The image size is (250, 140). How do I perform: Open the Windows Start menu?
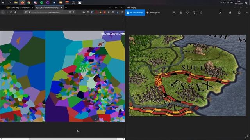click(3, 3)
